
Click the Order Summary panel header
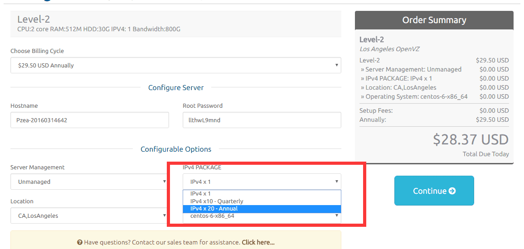click(434, 20)
